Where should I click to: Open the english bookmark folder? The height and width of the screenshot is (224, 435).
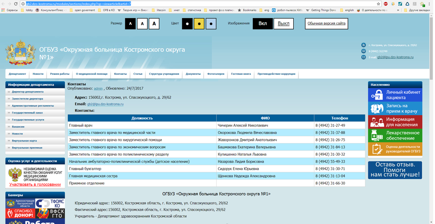click(347, 10)
